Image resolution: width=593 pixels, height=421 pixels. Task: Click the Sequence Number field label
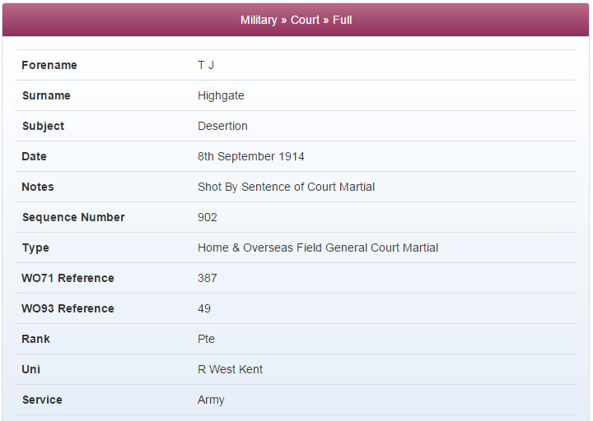point(73,217)
